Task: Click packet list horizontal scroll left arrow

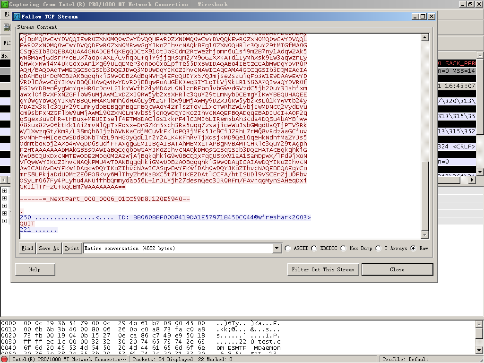Action: pos(4,180)
